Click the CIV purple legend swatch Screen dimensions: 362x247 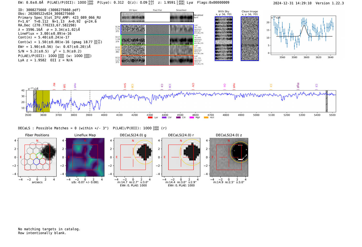click(164, 118)
